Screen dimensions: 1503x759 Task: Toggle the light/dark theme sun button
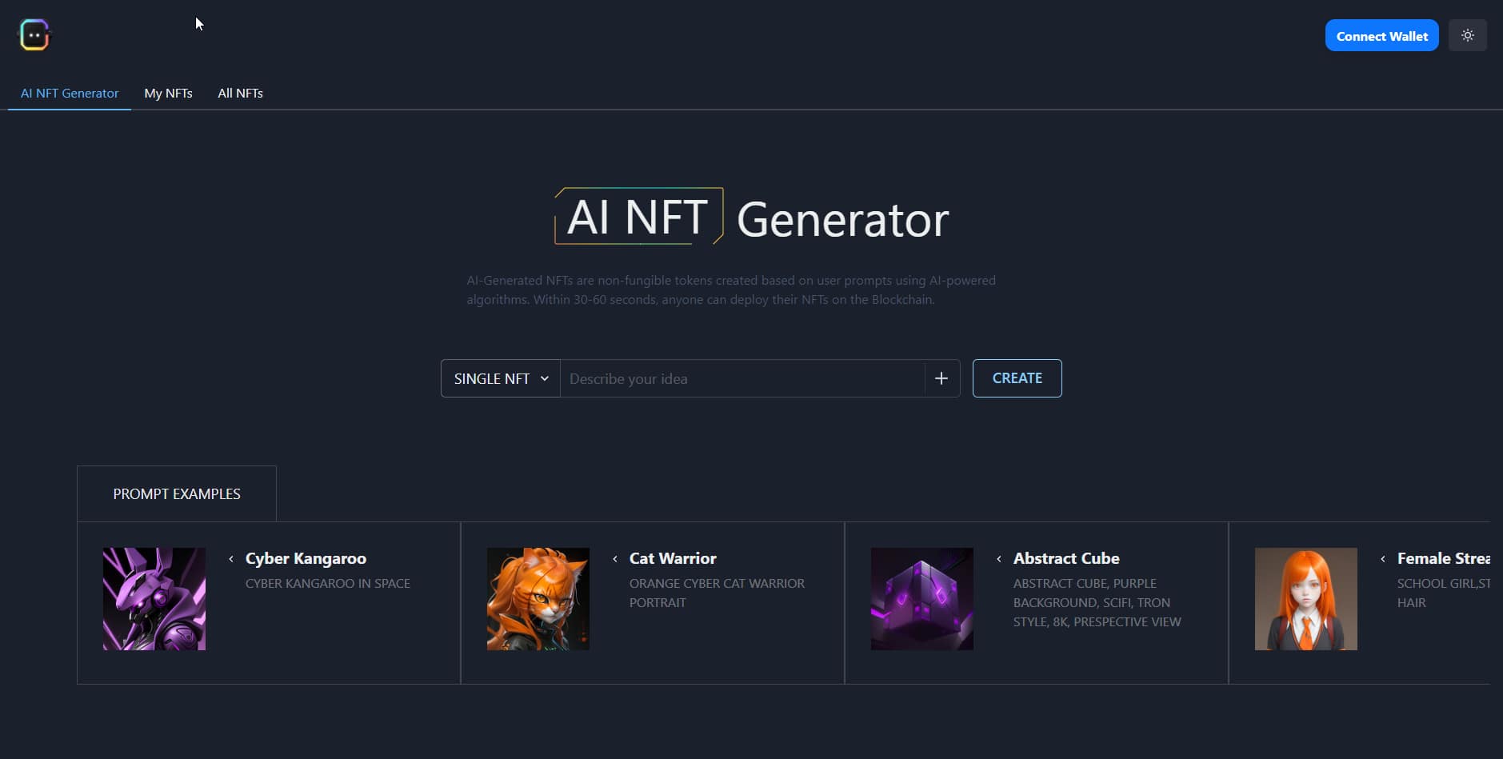pos(1467,35)
